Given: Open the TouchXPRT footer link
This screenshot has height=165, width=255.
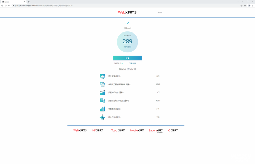Looking at the screenshot, I should click(118, 130).
